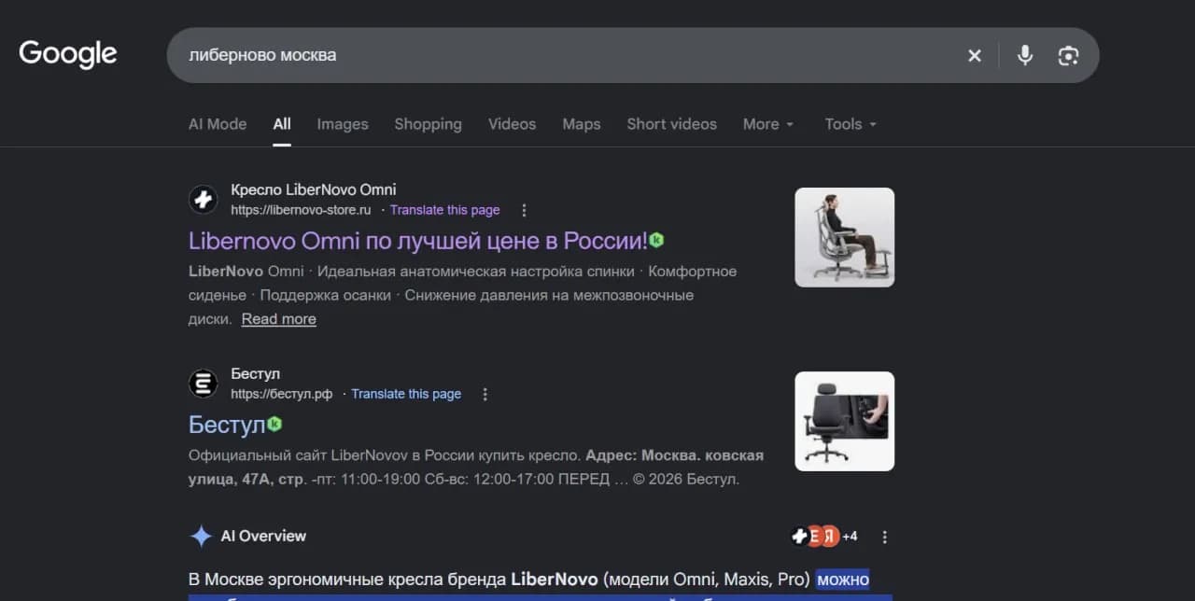Viewport: 1195px width, 601px height.
Task: Open the AI Overview three-dot menu
Action: click(x=885, y=537)
